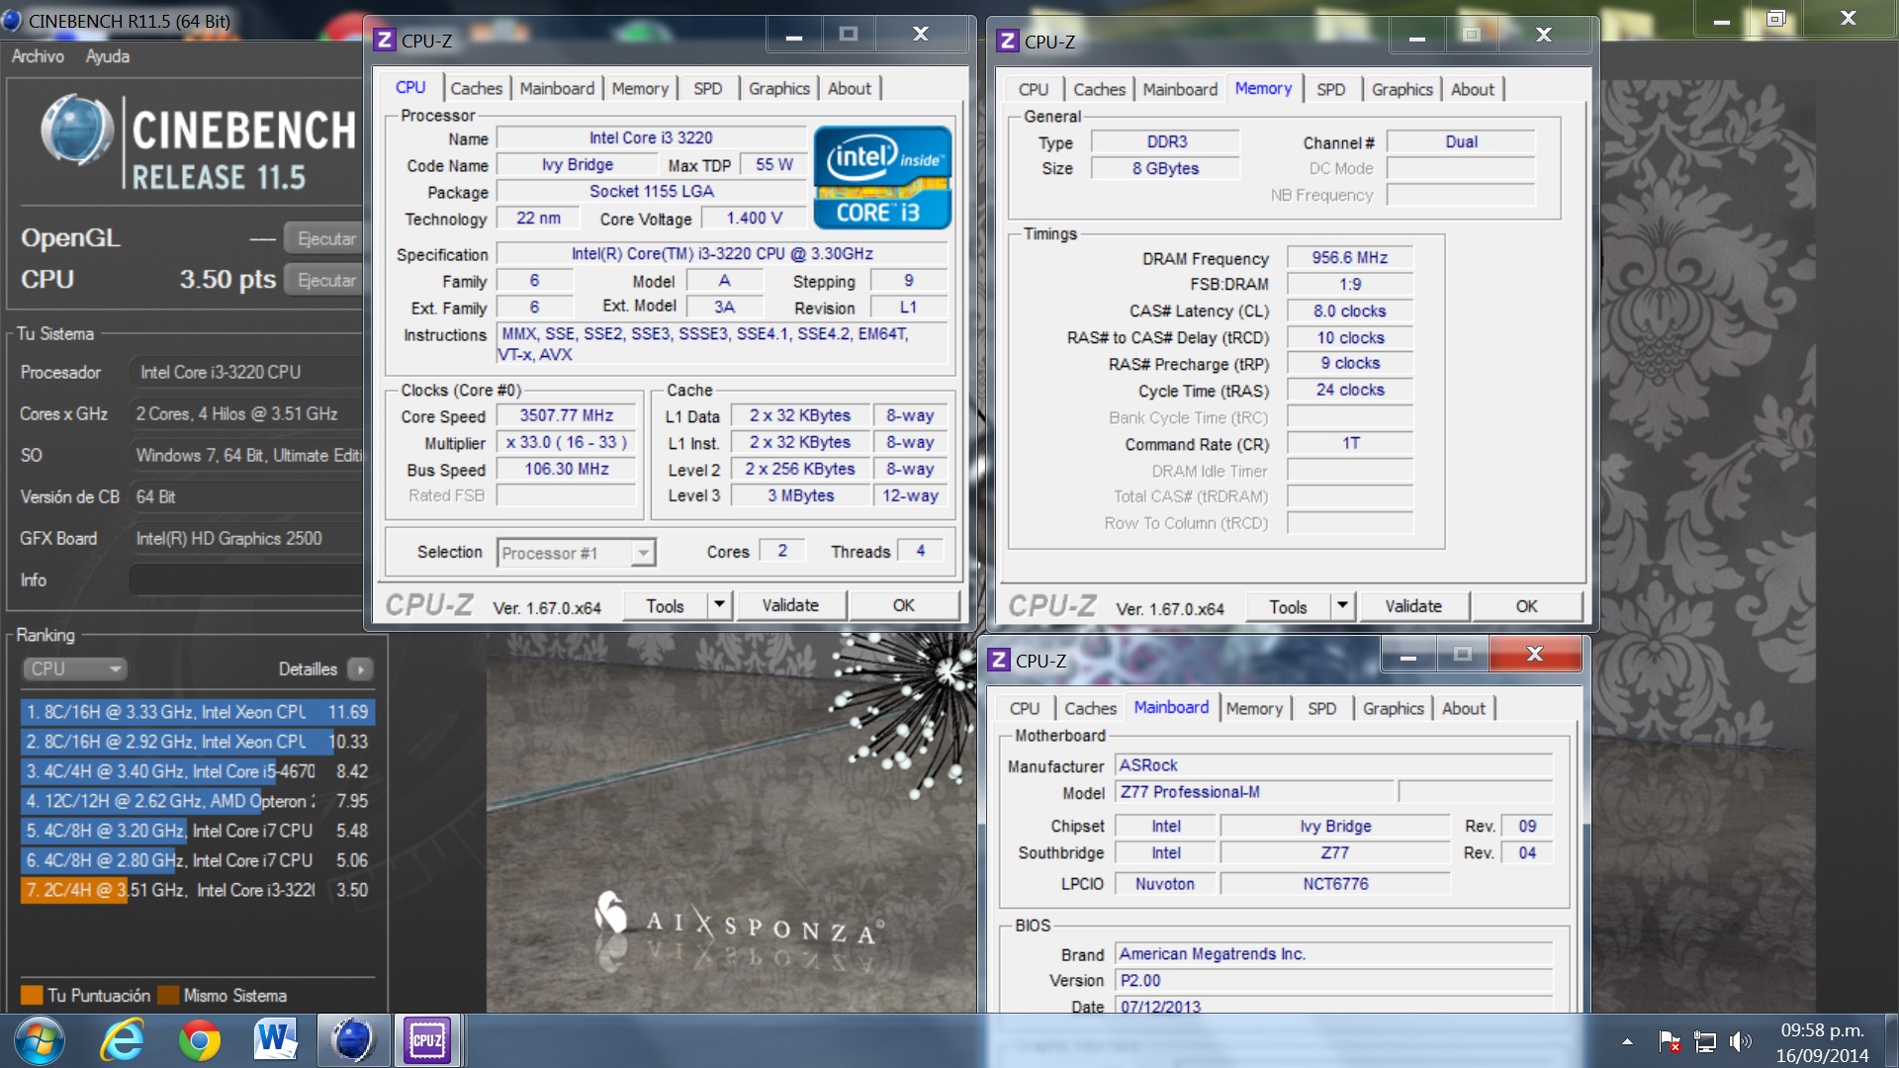Viewport: 1899px width, 1068px height.
Task: Open the CPU ranking type dropdown
Action: pyautogui.click(x=74, y=669)
